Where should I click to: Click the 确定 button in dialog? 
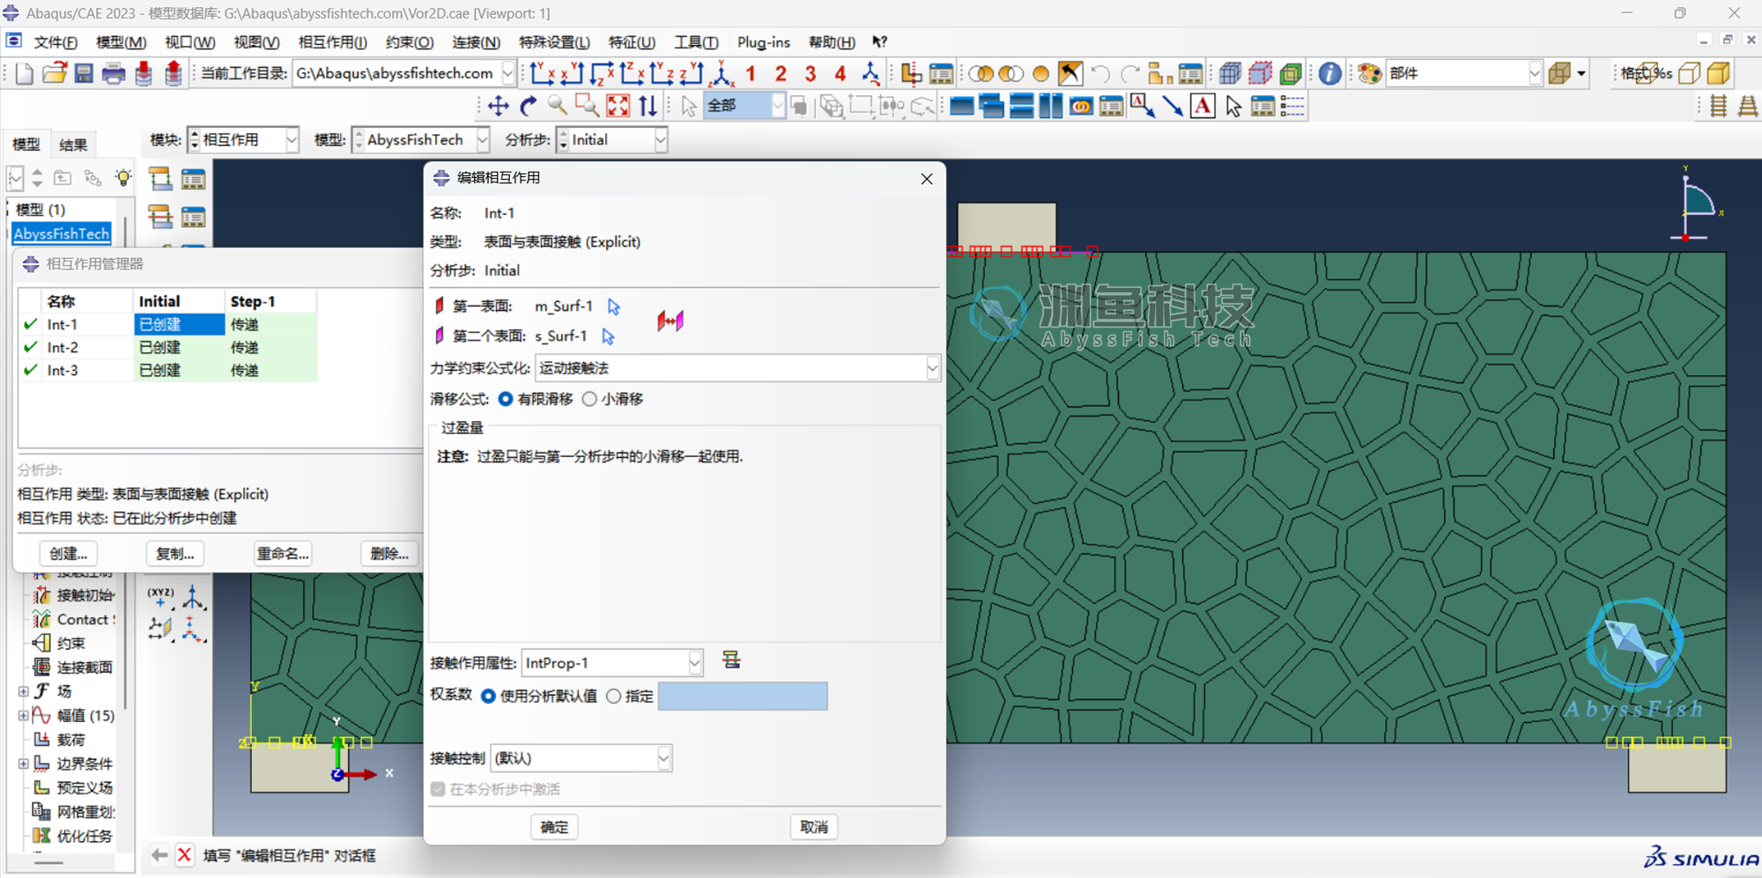click(x=554, y=827)
